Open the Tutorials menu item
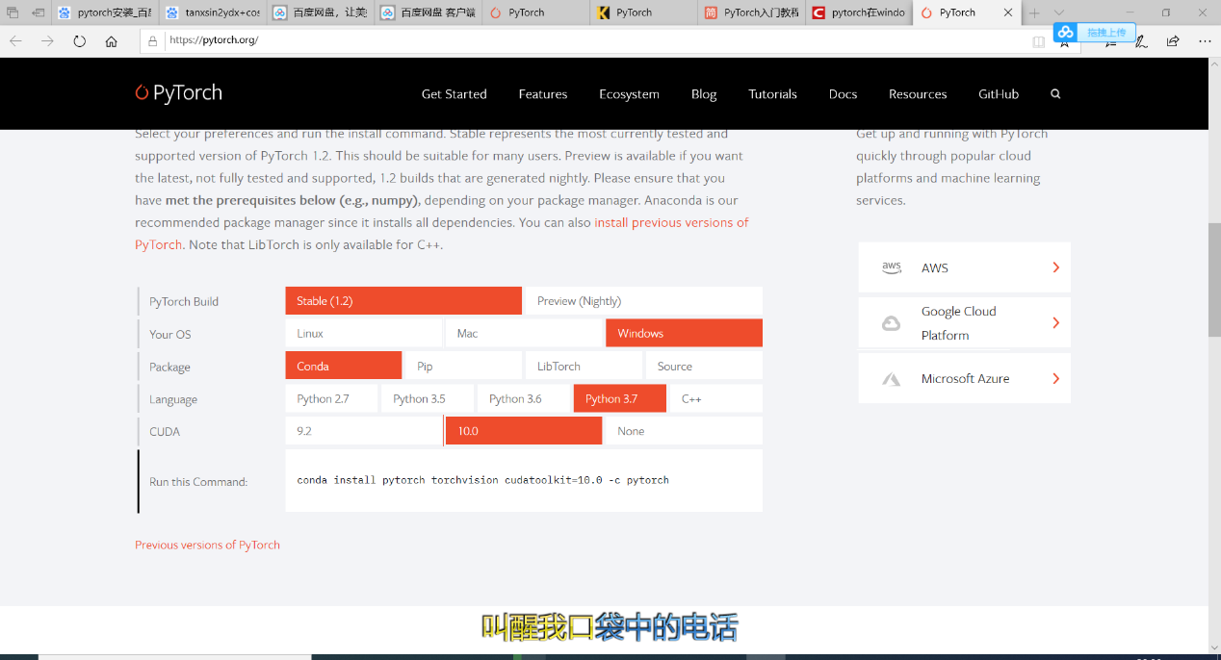Viewport: 1221px width, 660px height. point(772,94)
